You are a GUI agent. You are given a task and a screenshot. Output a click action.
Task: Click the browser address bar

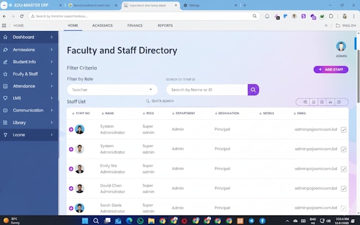144,16
